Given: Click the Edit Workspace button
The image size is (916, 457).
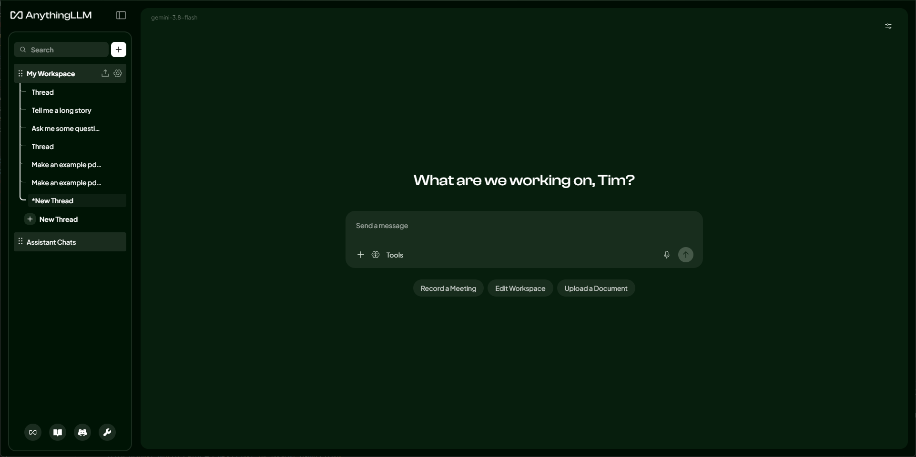Looking at the screenshot, I should coord(520,288).
